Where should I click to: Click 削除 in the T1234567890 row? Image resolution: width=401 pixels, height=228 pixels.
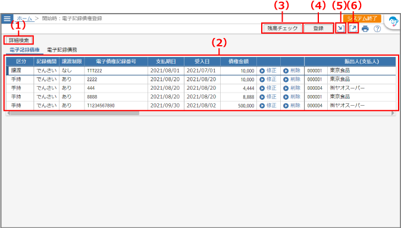[292, 106]
